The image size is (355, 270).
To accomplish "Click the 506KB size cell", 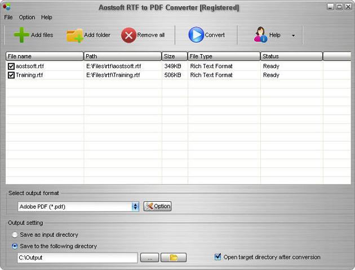I will (x=173, y=75).
